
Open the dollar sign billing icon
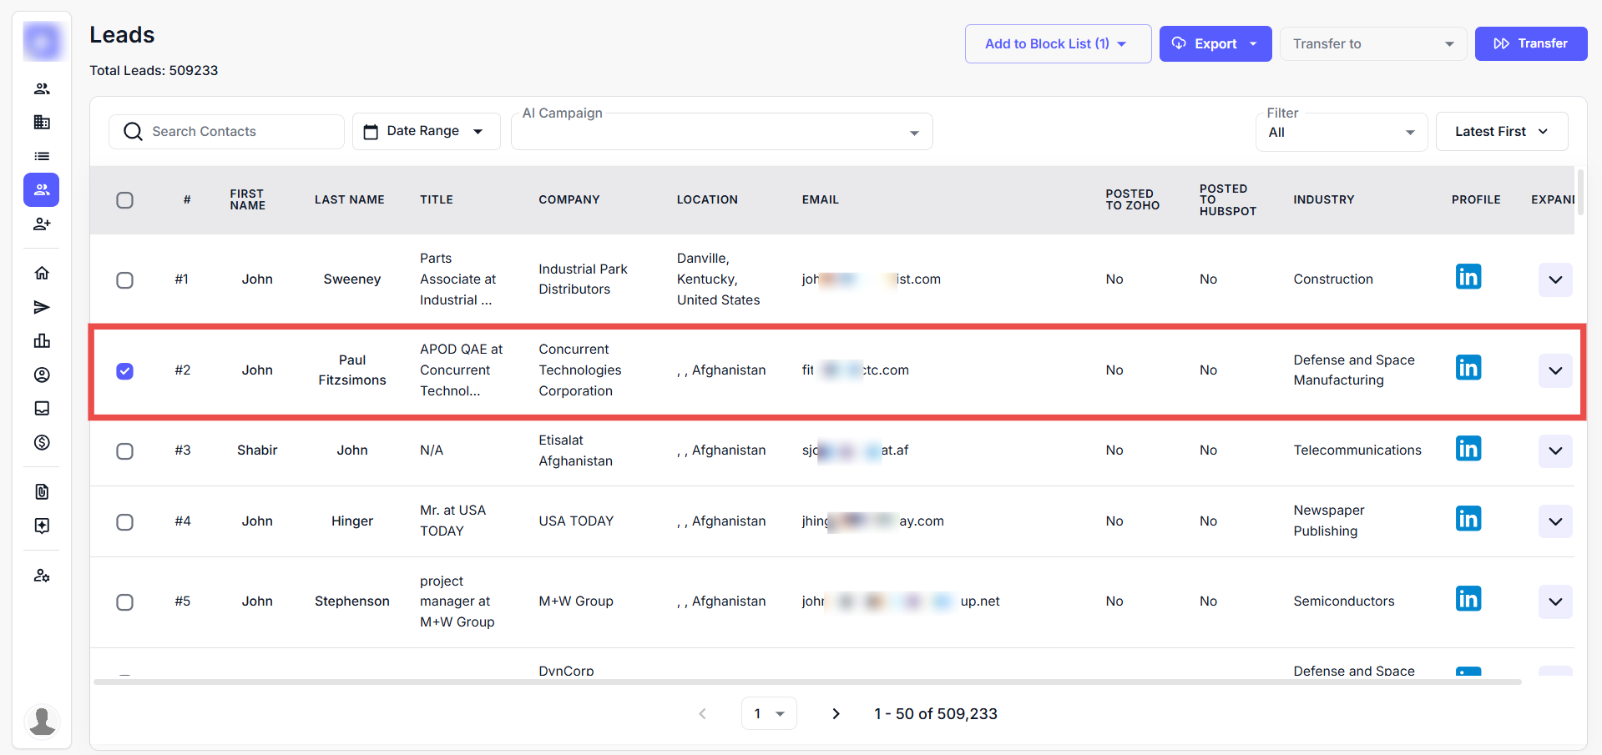coord(42,442)
